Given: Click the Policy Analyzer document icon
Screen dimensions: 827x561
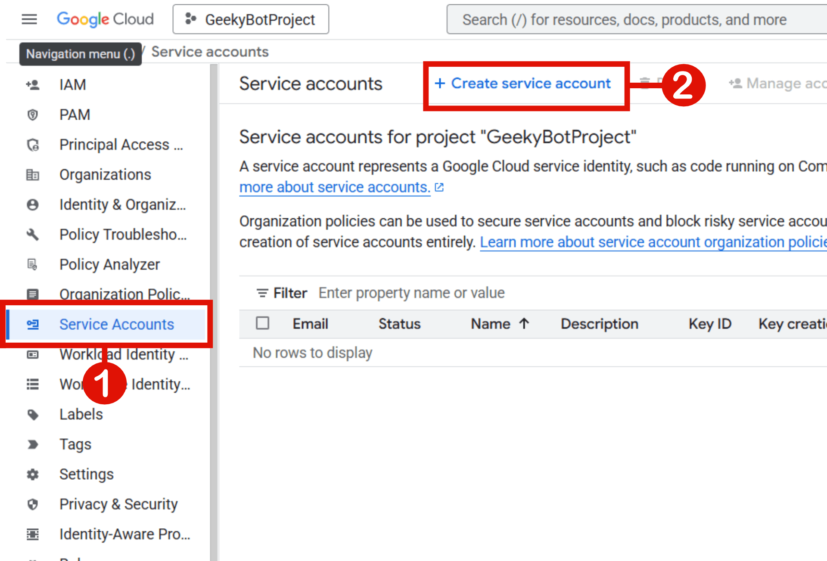Looking at the screenshot, I should pos(33,264).
